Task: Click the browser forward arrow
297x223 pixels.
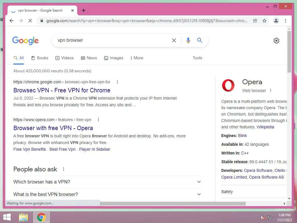Action: 21,21
